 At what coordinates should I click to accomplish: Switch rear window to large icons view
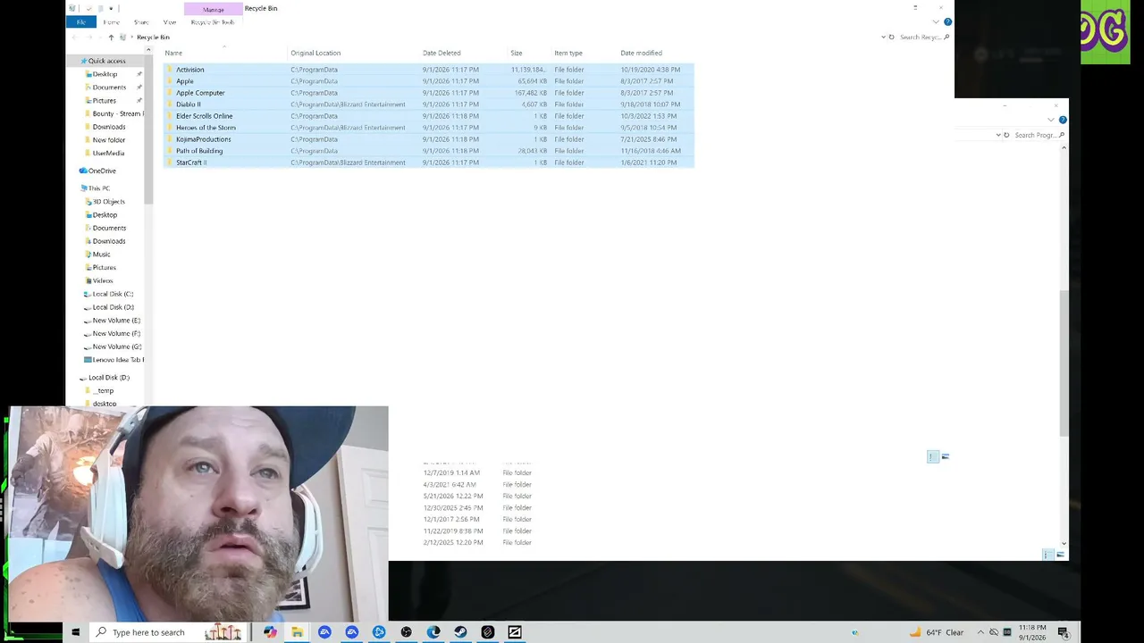pos(1060,555)
